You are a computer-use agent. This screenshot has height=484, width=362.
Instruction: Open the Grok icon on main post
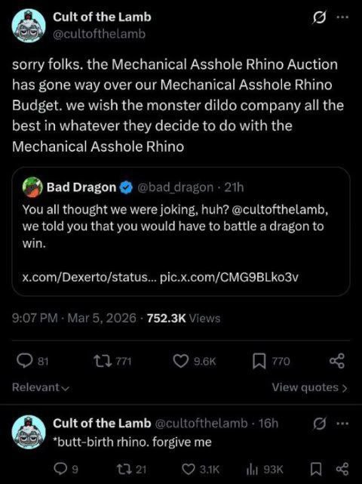tap(319, 18)
